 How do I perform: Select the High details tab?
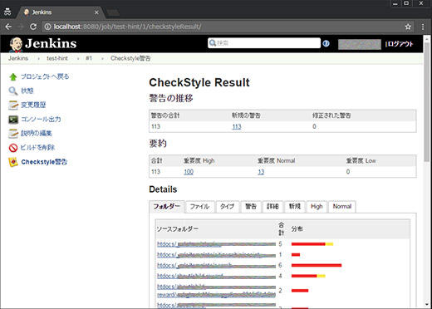pyautogui.click(x=317, y=207)
